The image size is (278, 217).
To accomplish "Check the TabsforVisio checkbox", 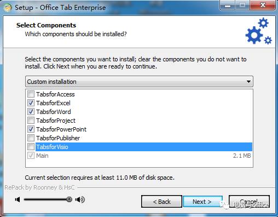I will [x=31, y=147].
